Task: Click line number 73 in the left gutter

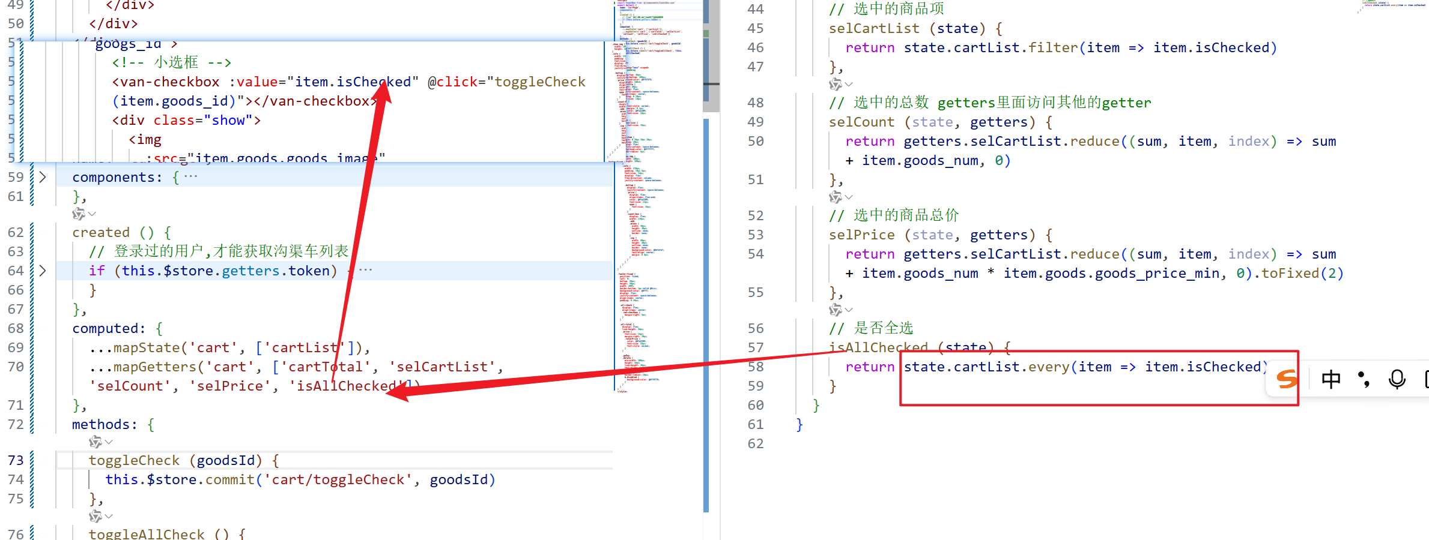Action: 16,460
